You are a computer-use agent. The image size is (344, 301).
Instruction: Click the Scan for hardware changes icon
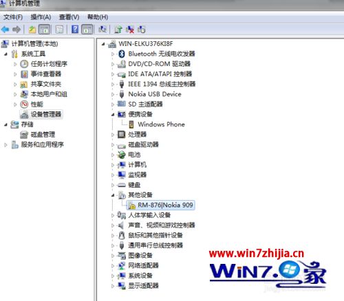(103, 30)
